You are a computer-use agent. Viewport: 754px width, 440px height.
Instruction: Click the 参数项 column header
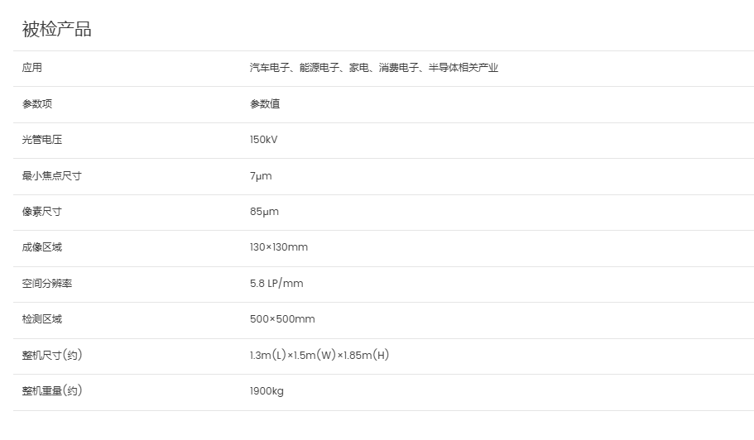(x=37, y=103)
